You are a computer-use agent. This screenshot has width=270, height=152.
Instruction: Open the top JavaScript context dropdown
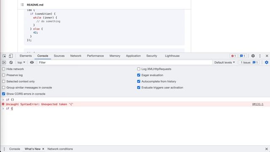21,62
